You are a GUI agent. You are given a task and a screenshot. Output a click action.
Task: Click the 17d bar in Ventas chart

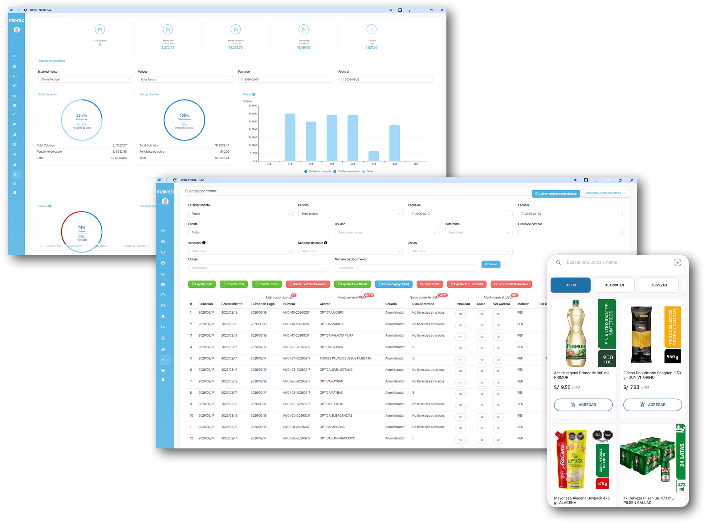click(290, 138)
